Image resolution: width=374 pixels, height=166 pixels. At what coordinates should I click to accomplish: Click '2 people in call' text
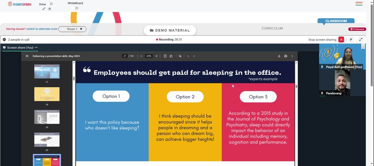tap(19, 40)
